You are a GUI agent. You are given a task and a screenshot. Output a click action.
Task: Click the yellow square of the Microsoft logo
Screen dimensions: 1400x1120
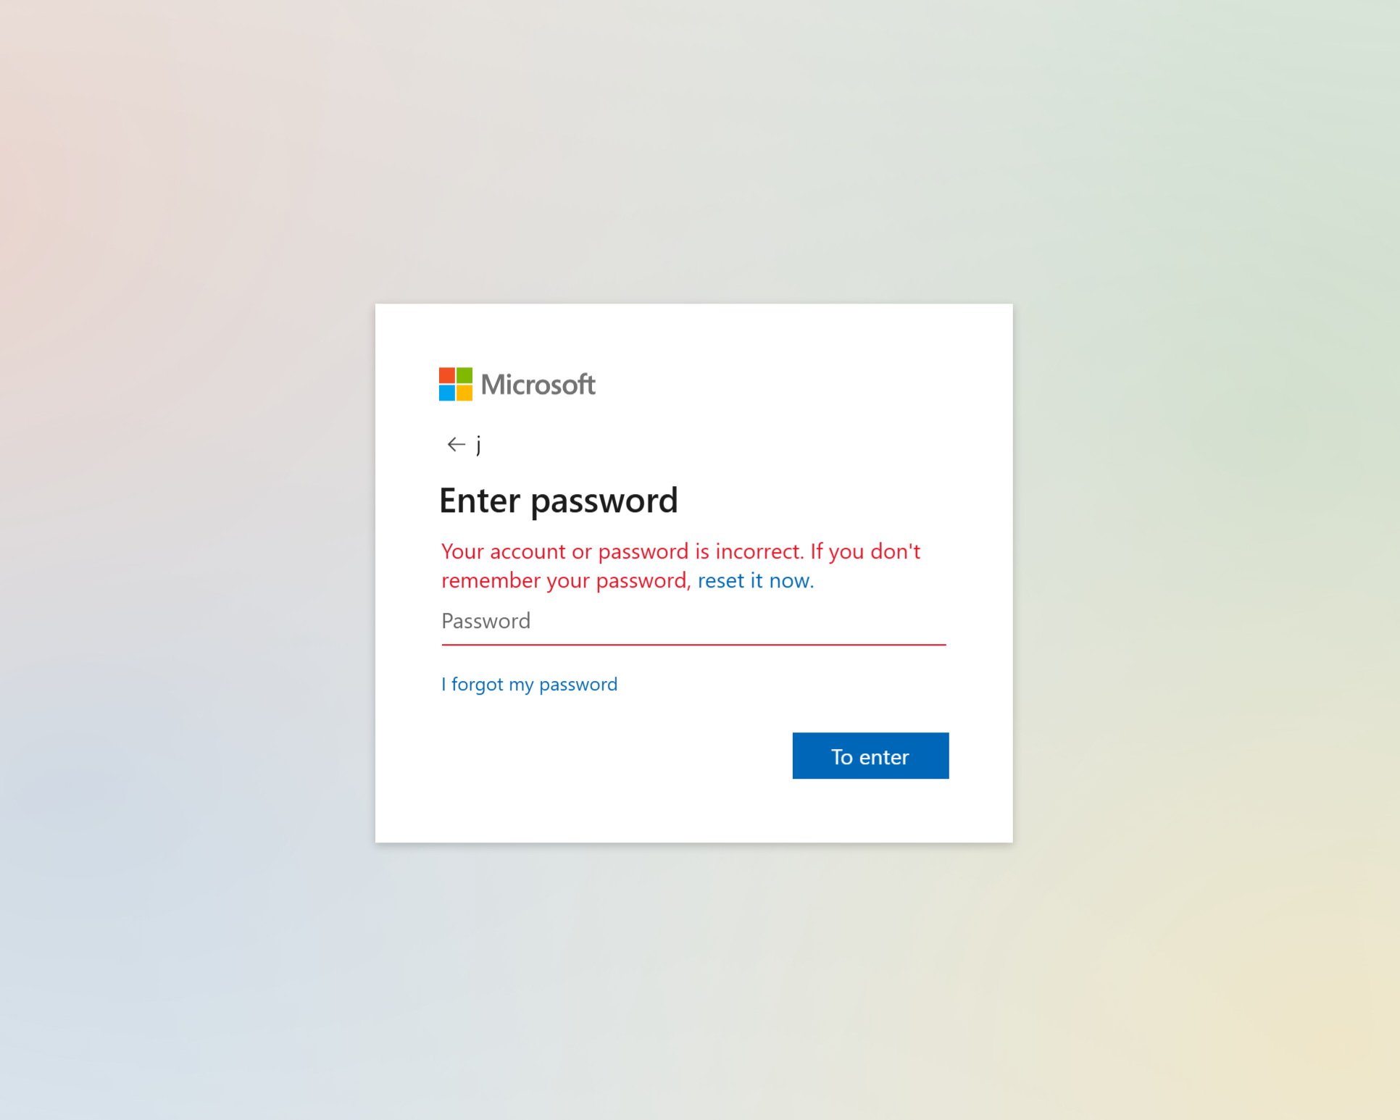[463, 393]
